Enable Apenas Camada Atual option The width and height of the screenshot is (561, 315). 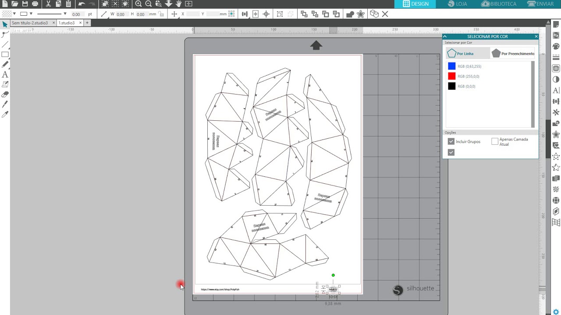[495, 142]
